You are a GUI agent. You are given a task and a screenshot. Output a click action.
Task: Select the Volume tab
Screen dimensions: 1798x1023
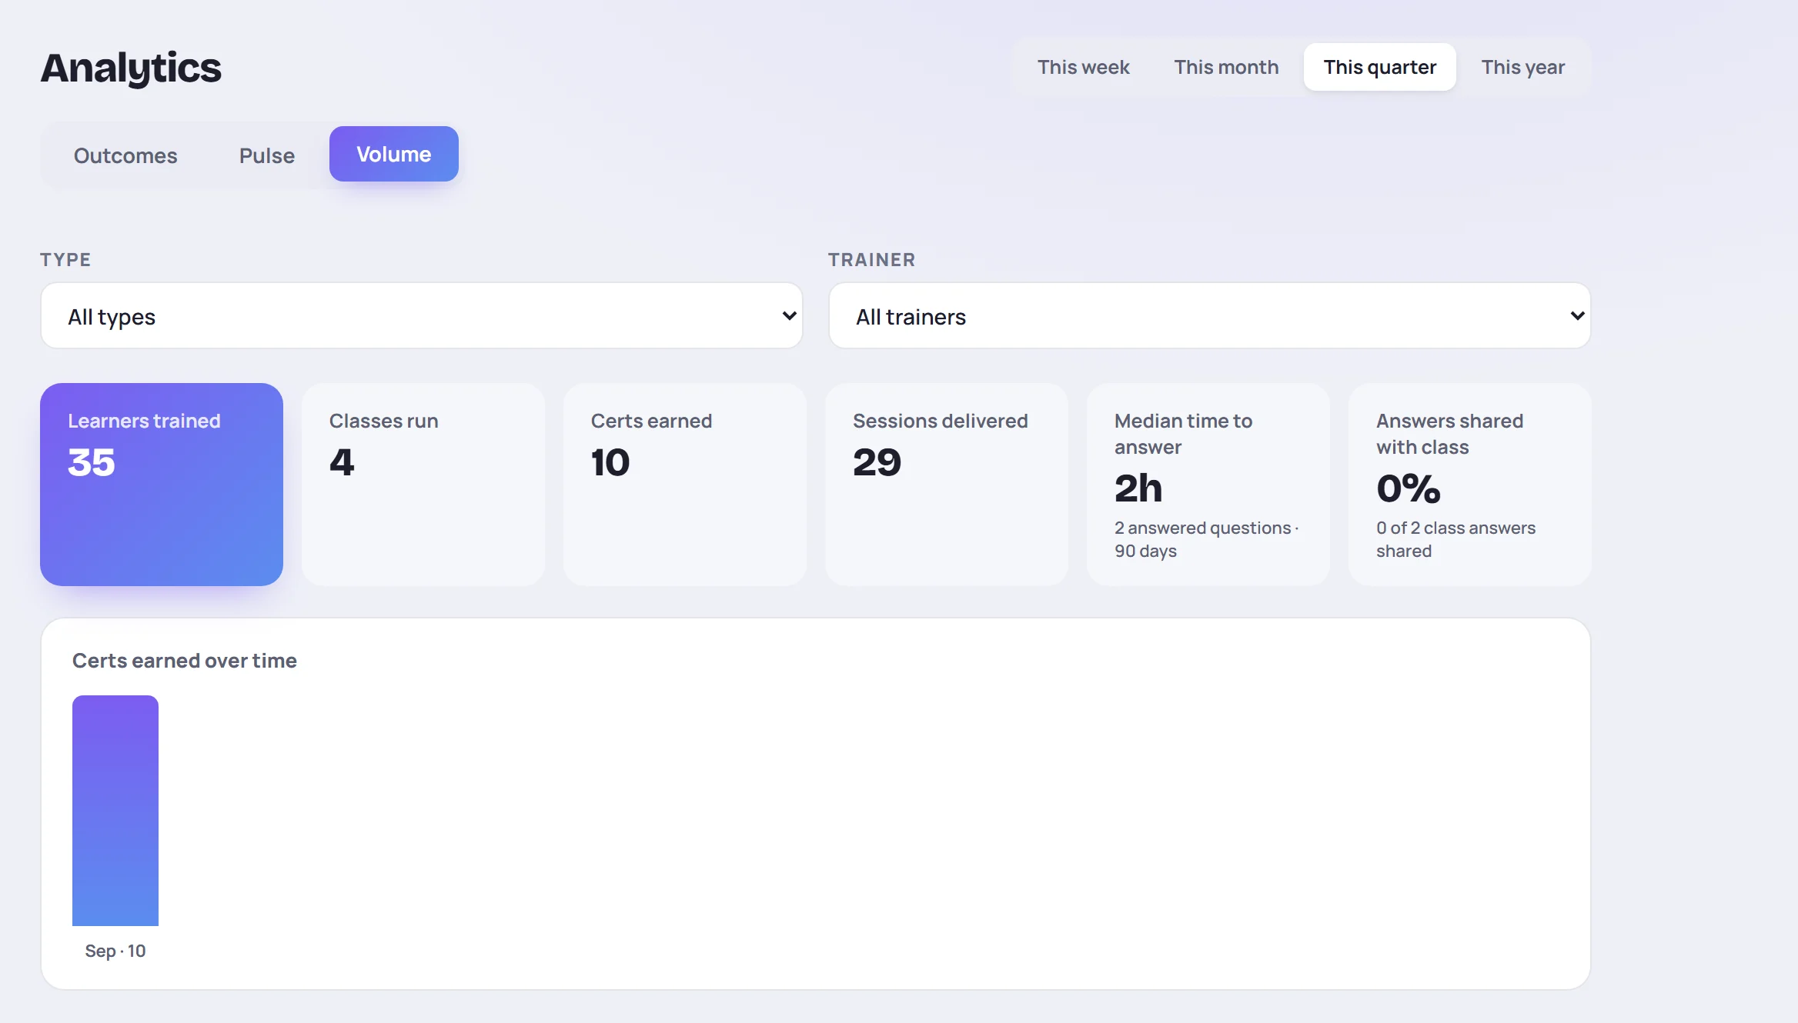[393, 154]
